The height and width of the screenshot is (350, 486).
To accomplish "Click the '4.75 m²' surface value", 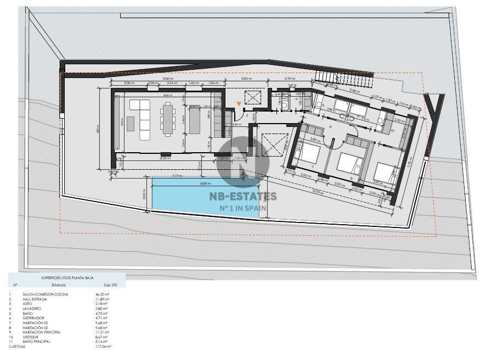I will (101, 314).
